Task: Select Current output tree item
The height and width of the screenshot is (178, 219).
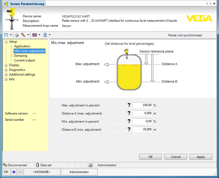Action: 24,60
